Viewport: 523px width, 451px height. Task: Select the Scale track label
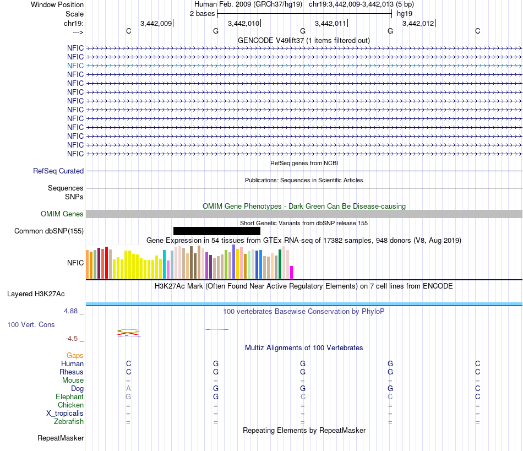coord(74,14)
